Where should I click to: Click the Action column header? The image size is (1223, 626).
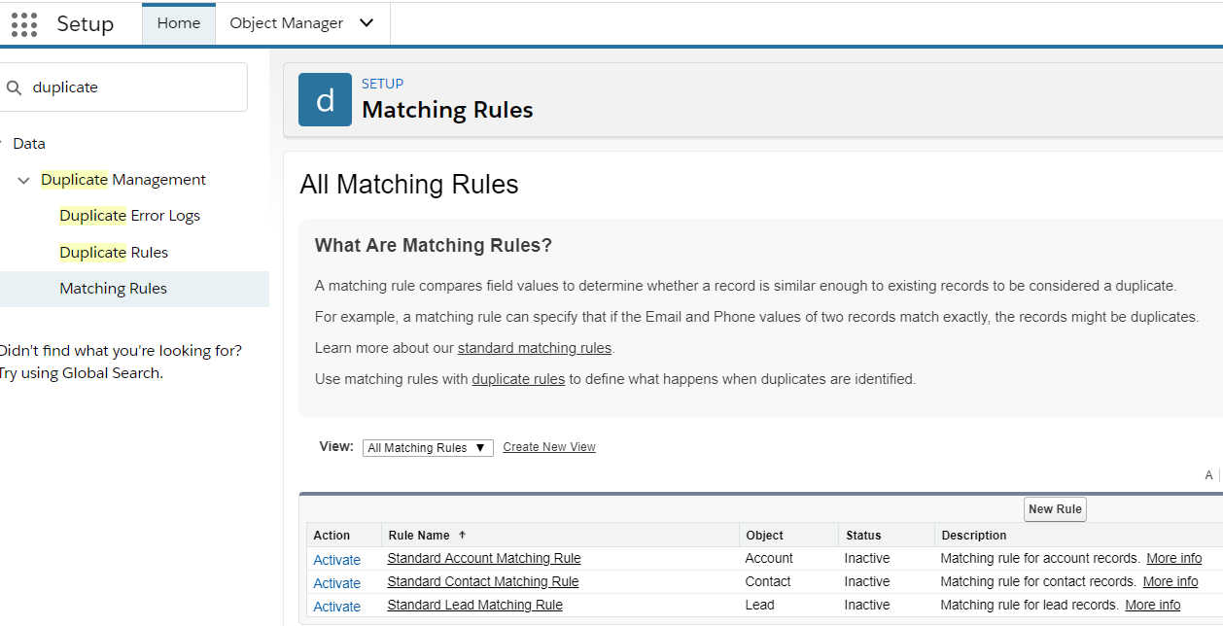tap(332, 536)
